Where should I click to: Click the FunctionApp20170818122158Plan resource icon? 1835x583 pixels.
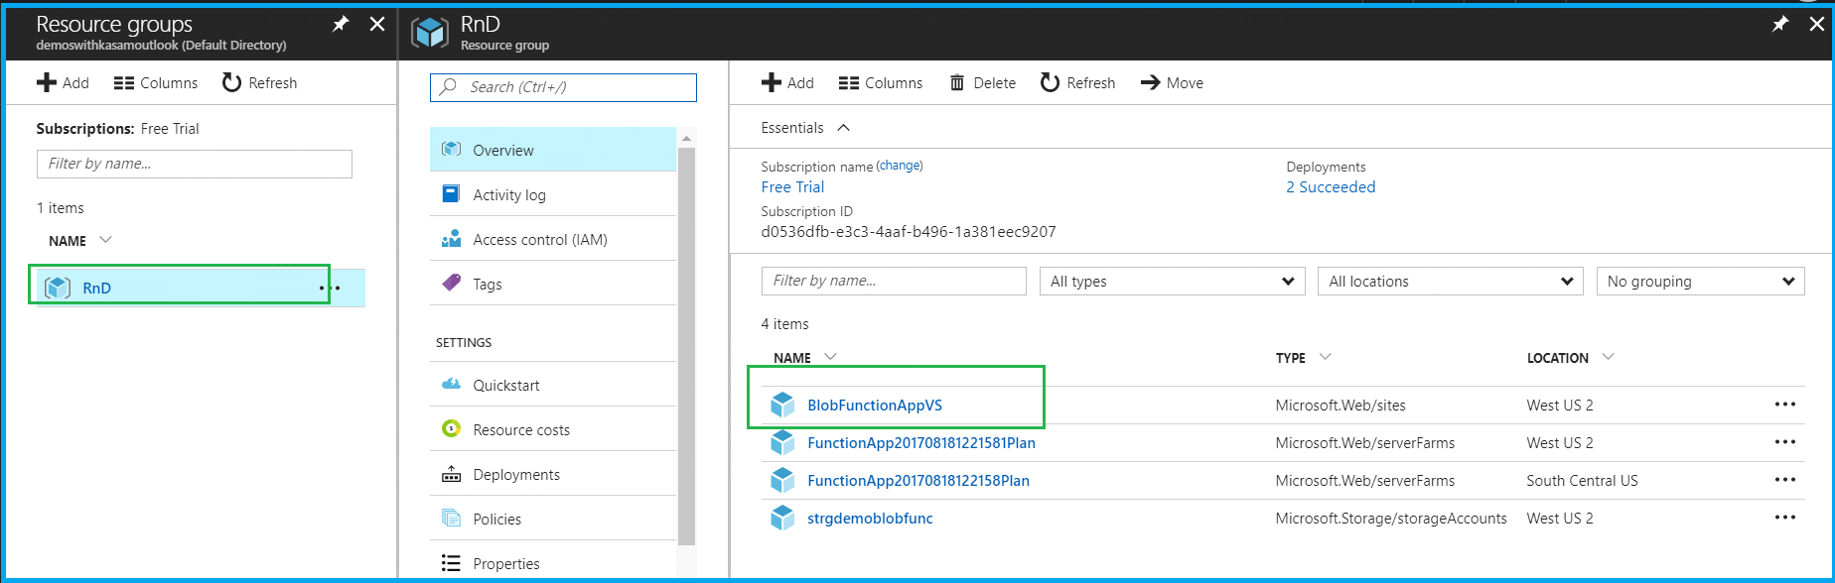coord(782,480)
